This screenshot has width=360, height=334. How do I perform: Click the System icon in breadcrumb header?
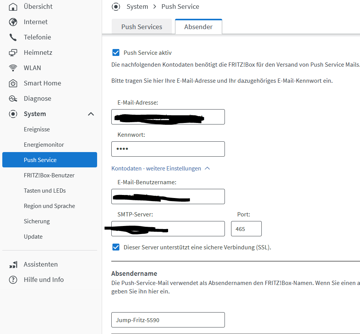(x=116, y=7)
